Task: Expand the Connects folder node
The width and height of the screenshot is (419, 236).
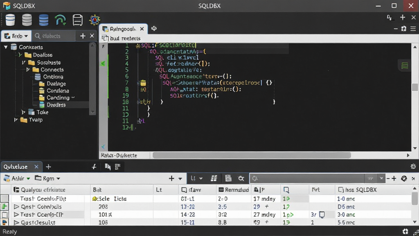Action: 28,70
